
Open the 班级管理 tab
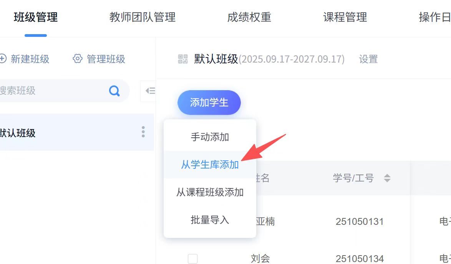[36, 17]
